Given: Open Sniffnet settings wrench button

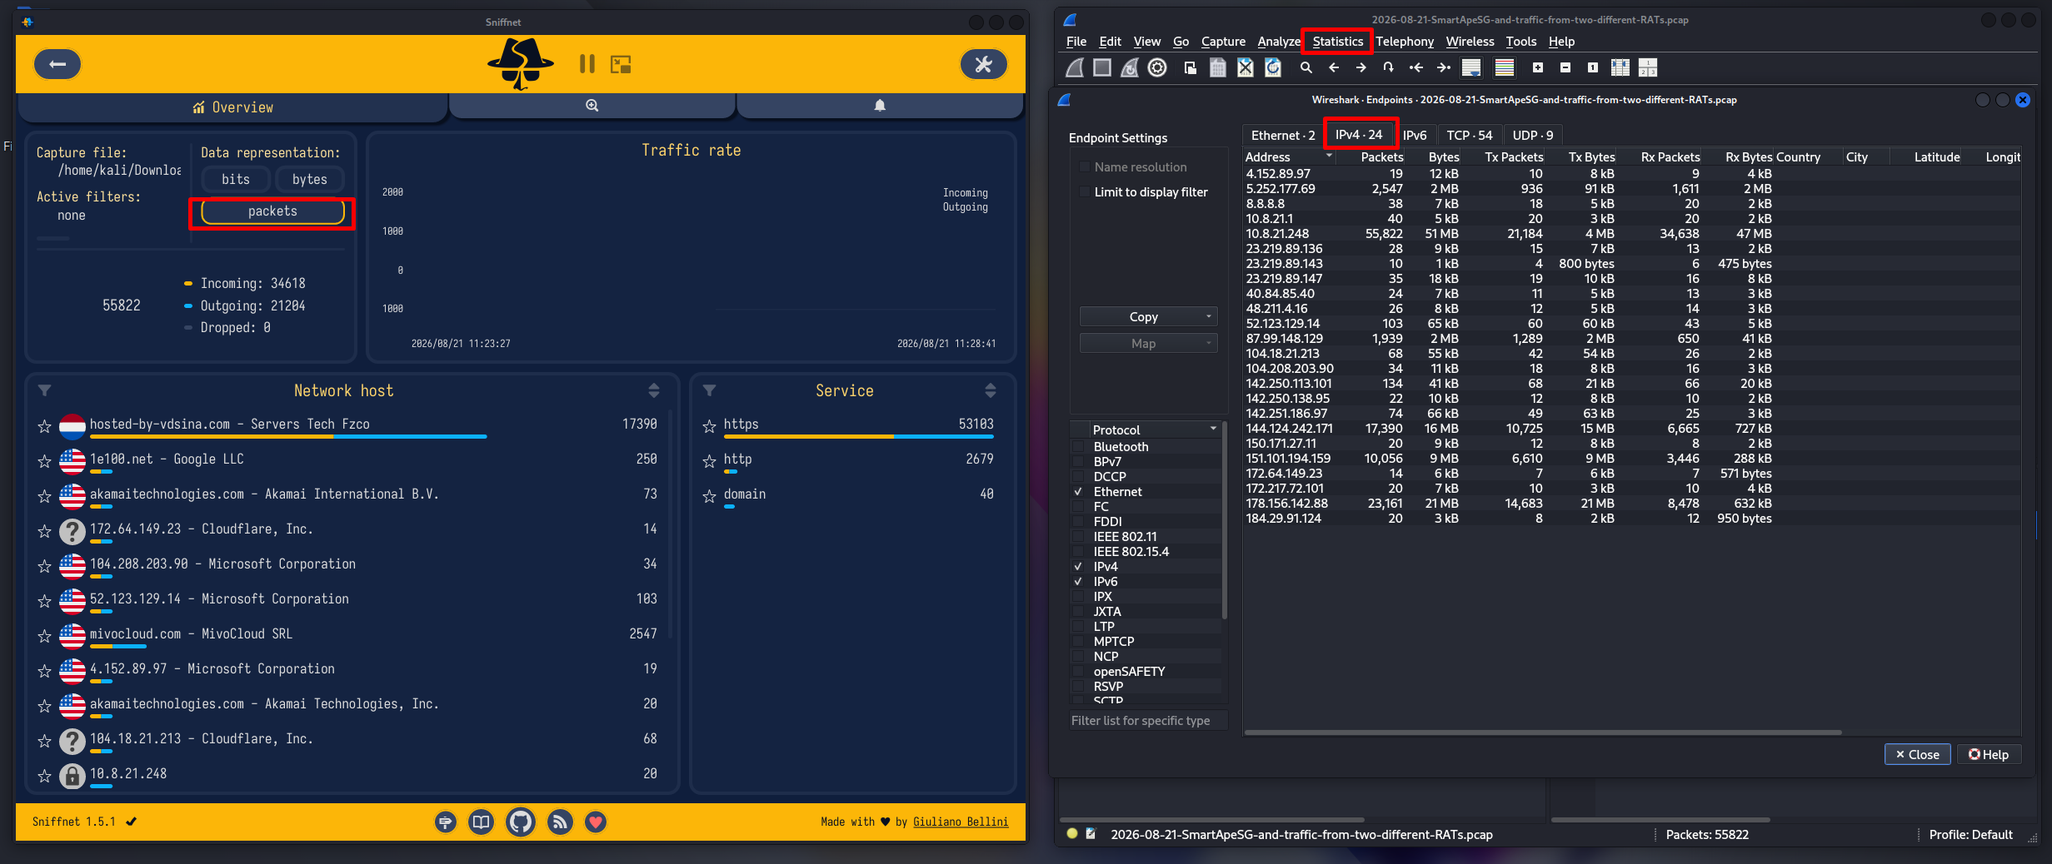Looking at the screenshot, I should pos(983,64).
